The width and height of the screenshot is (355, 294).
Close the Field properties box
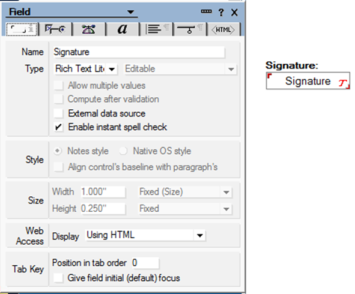tap(234, 12)
